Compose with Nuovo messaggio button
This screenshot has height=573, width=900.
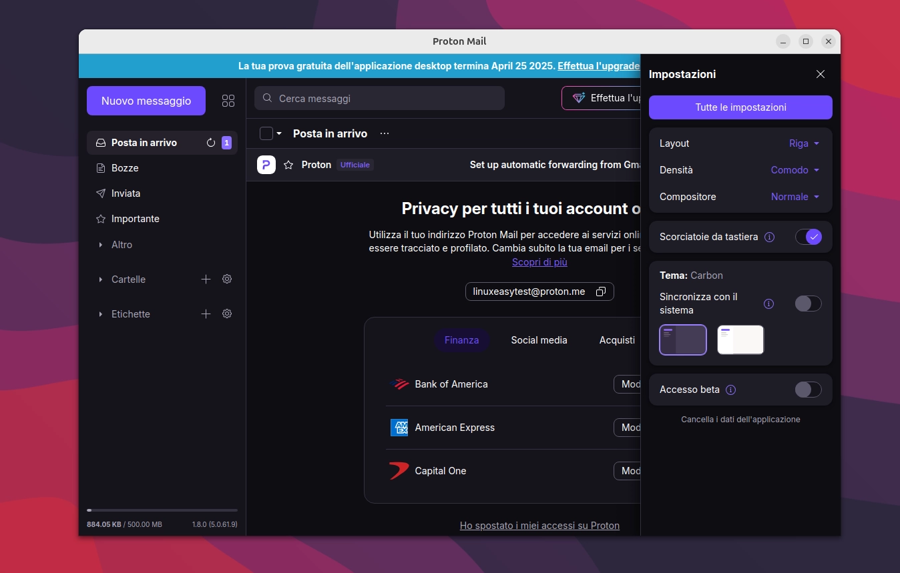(x=146, y=101)
